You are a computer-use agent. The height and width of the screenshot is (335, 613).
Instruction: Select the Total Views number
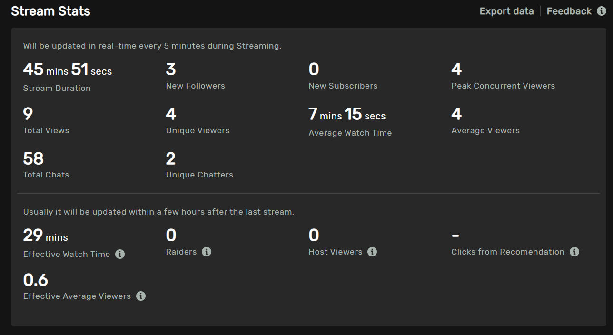(27, 114)
